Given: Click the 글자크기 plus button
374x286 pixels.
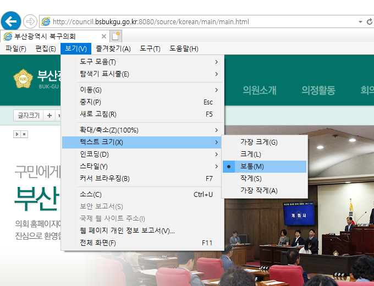Looking at the screenshot, I should 50,116.
